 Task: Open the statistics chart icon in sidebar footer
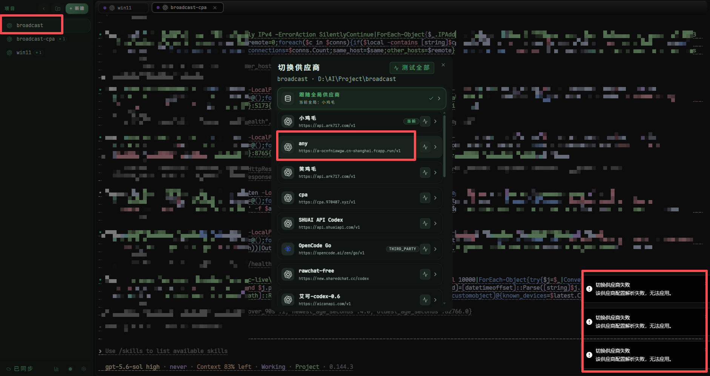(56, 369)
